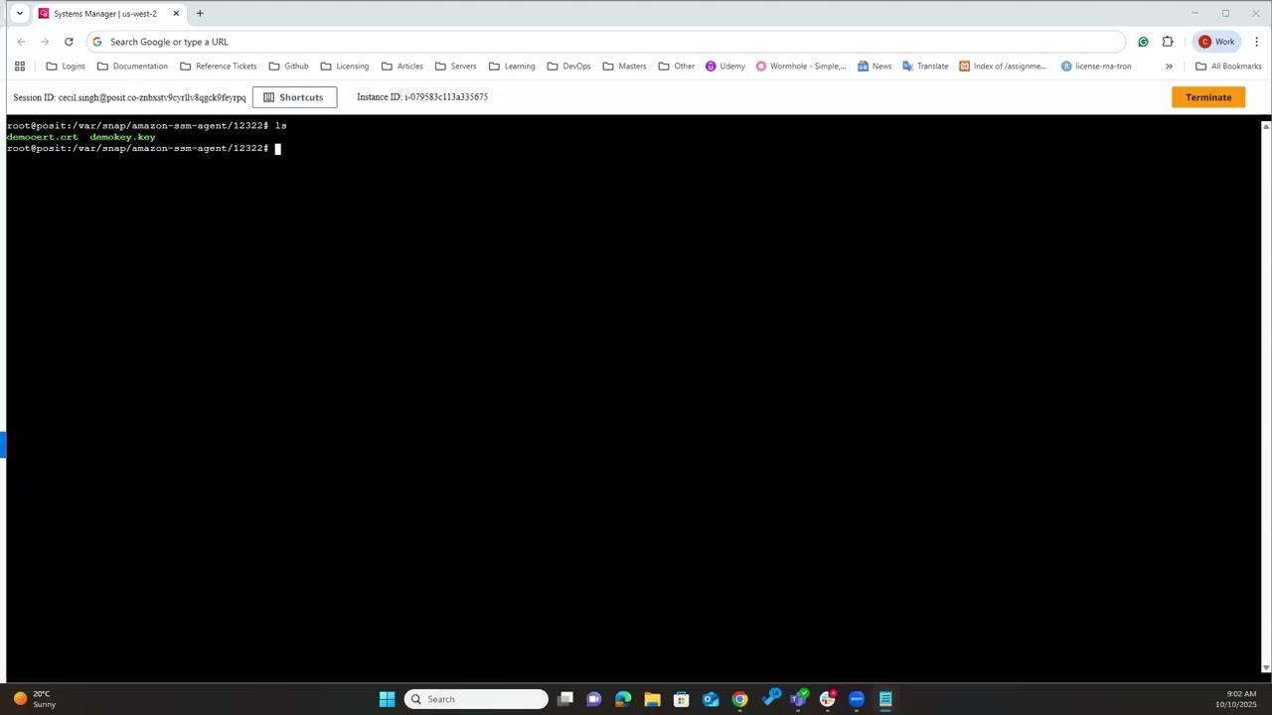Open a new browser tab

(x=200, y=14)
